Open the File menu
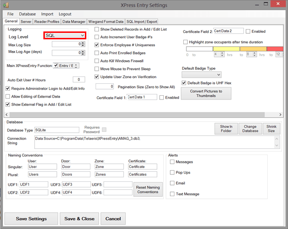Screen dimensions: 288x229 tap(10, 14)
